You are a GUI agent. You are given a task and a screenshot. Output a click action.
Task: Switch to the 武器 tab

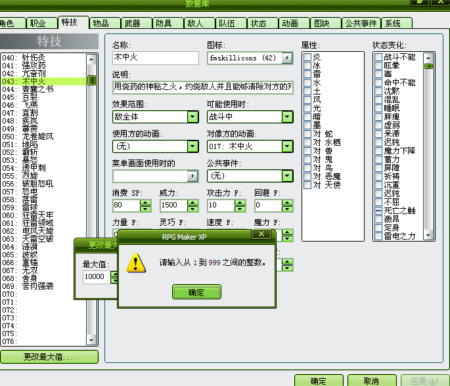136,23
